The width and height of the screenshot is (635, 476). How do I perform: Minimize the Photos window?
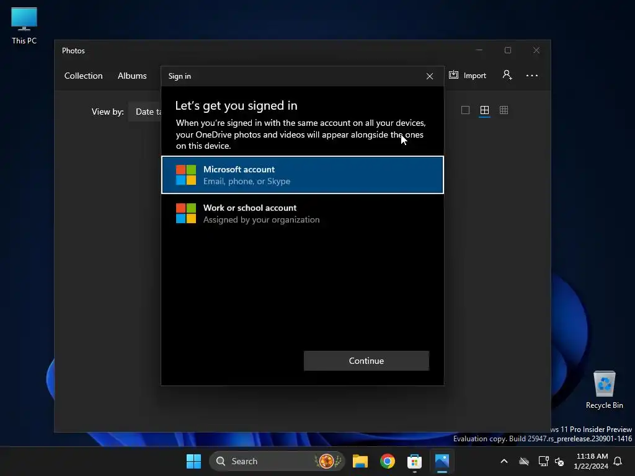[479, 50]
